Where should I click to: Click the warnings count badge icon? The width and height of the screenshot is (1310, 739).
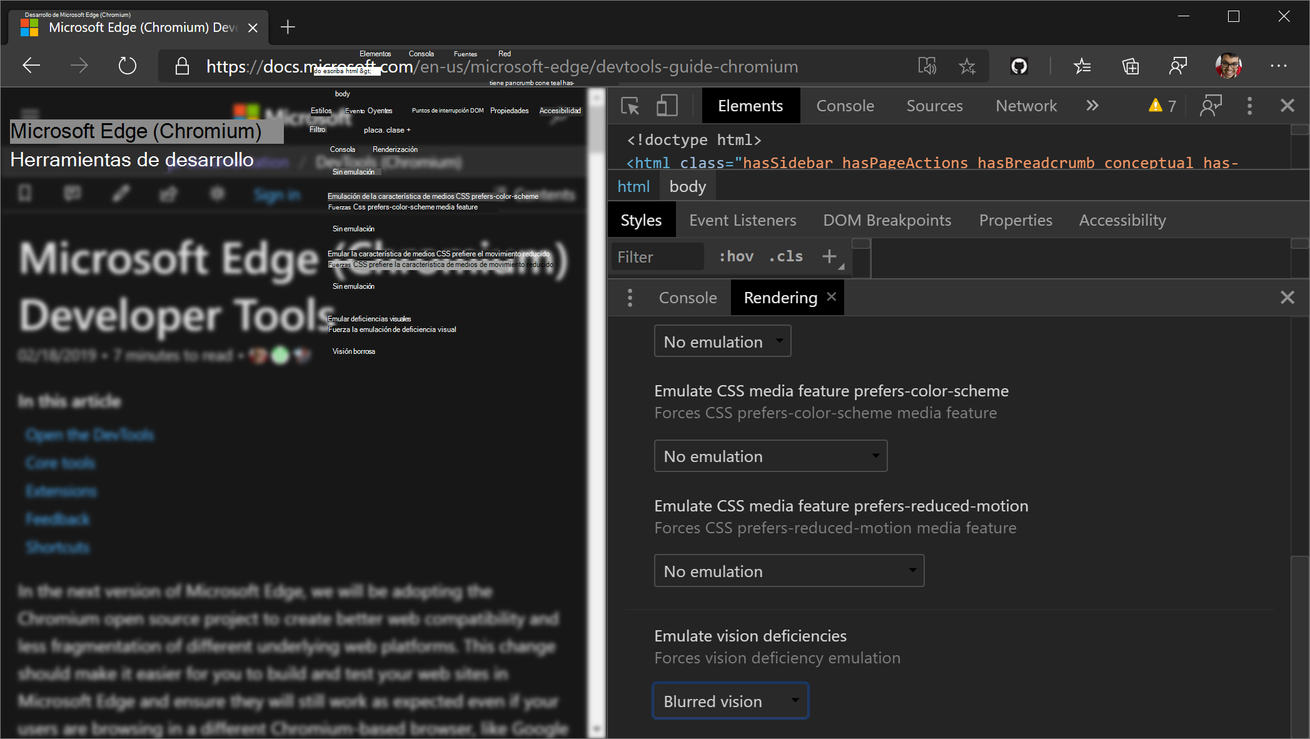coord(1162,106)
